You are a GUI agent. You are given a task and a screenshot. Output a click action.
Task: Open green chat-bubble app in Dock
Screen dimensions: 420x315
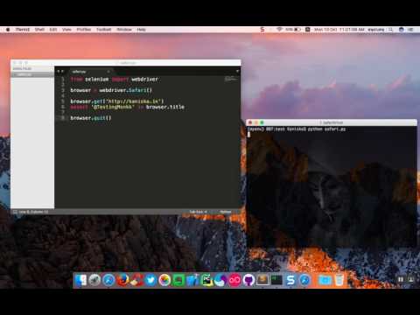click(178, 280)
